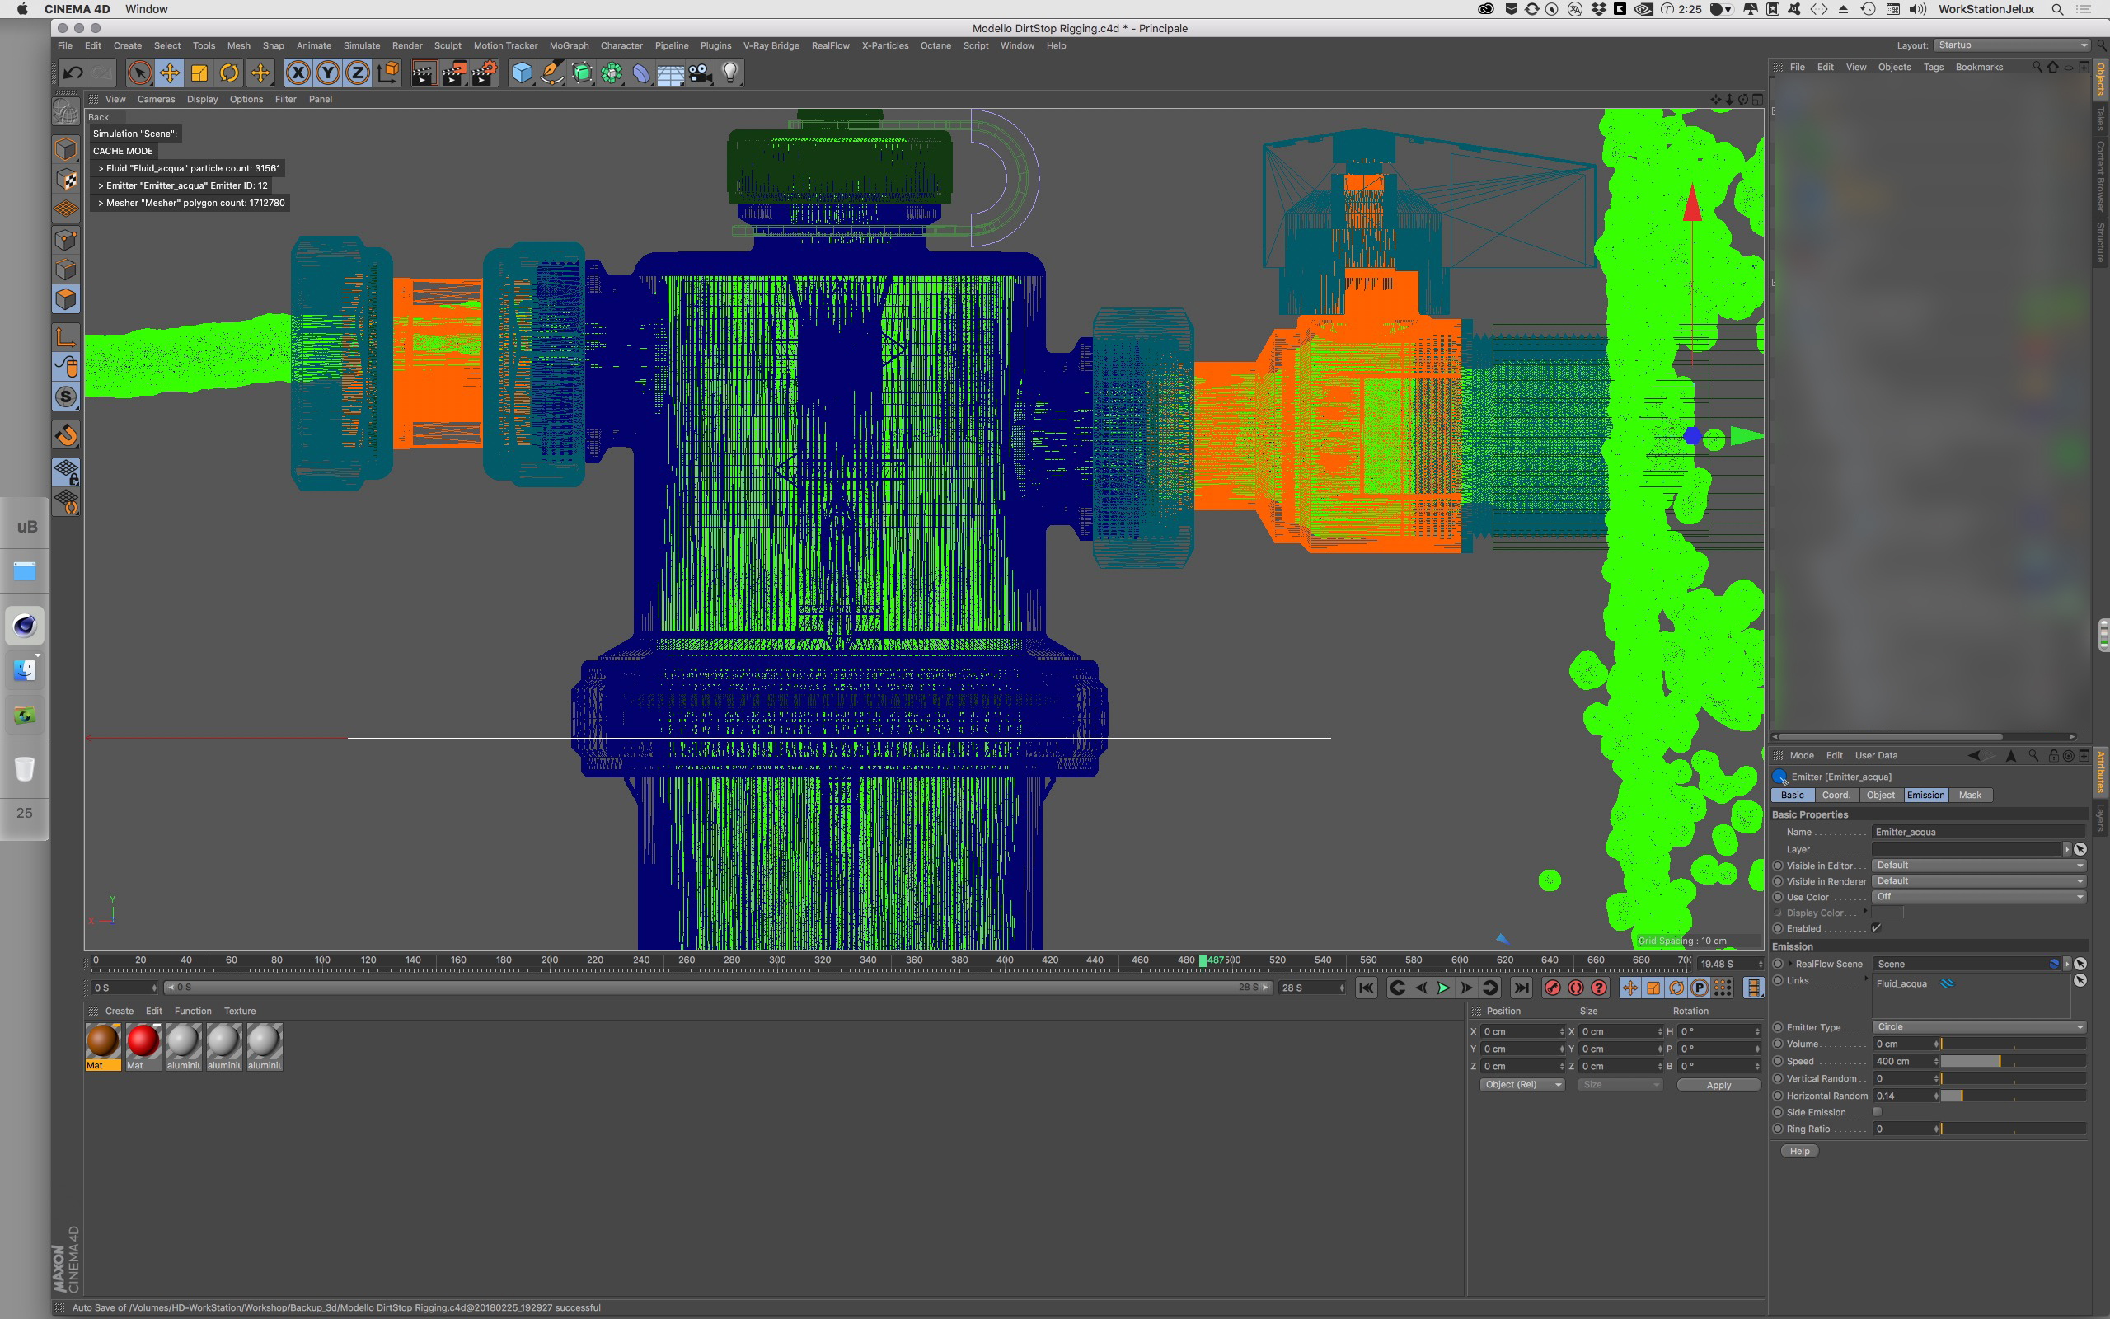The image size is (2110, 1319).
Task: Open the Emitter Type Circle dropdown
Action: tap(1978, 1027)
